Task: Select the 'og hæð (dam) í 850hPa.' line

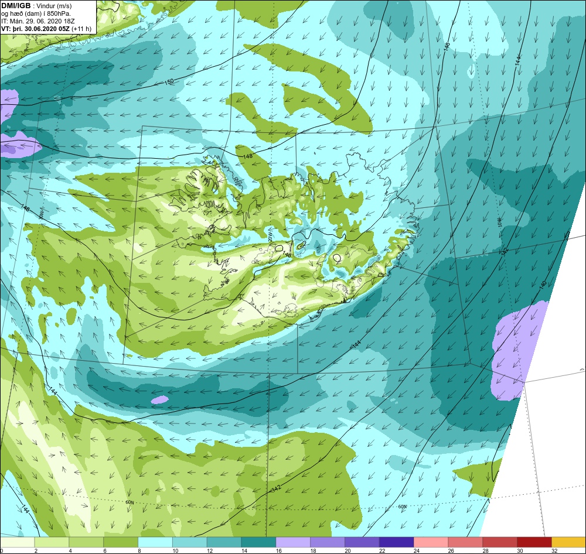Action: [x=36, y=14]
